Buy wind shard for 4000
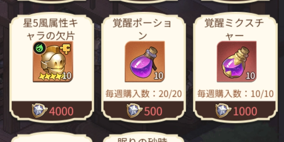Image resolution: width=284 pixels, height=142 pixels. pos(52,111)
